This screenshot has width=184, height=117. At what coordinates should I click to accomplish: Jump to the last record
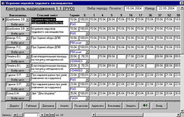pos(47,115)
